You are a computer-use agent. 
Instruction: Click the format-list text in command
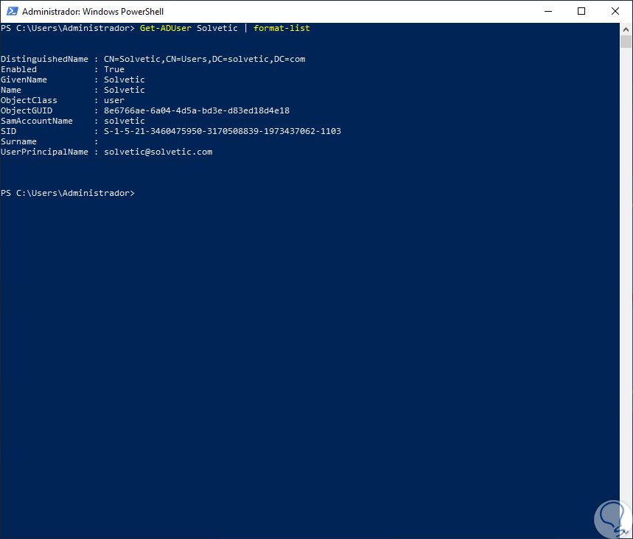[281, 28]
